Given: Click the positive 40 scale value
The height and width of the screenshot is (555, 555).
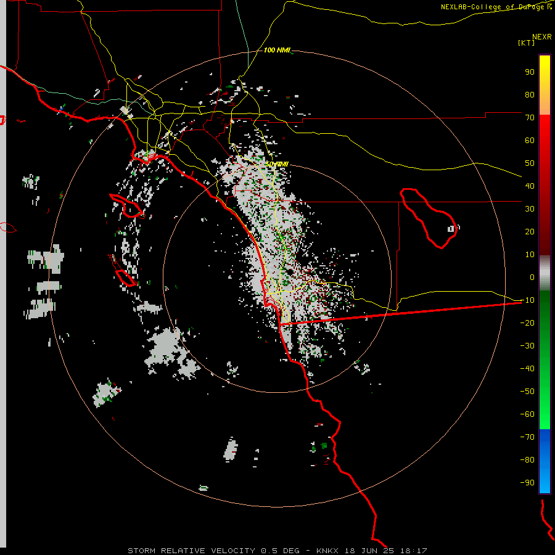Looking at the screenshot, I should 530,186.
